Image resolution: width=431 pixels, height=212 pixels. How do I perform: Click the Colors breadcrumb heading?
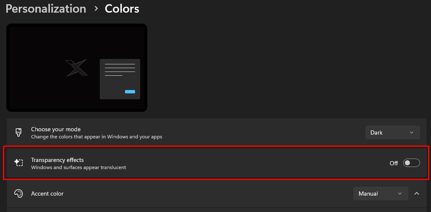pos(122,9)
